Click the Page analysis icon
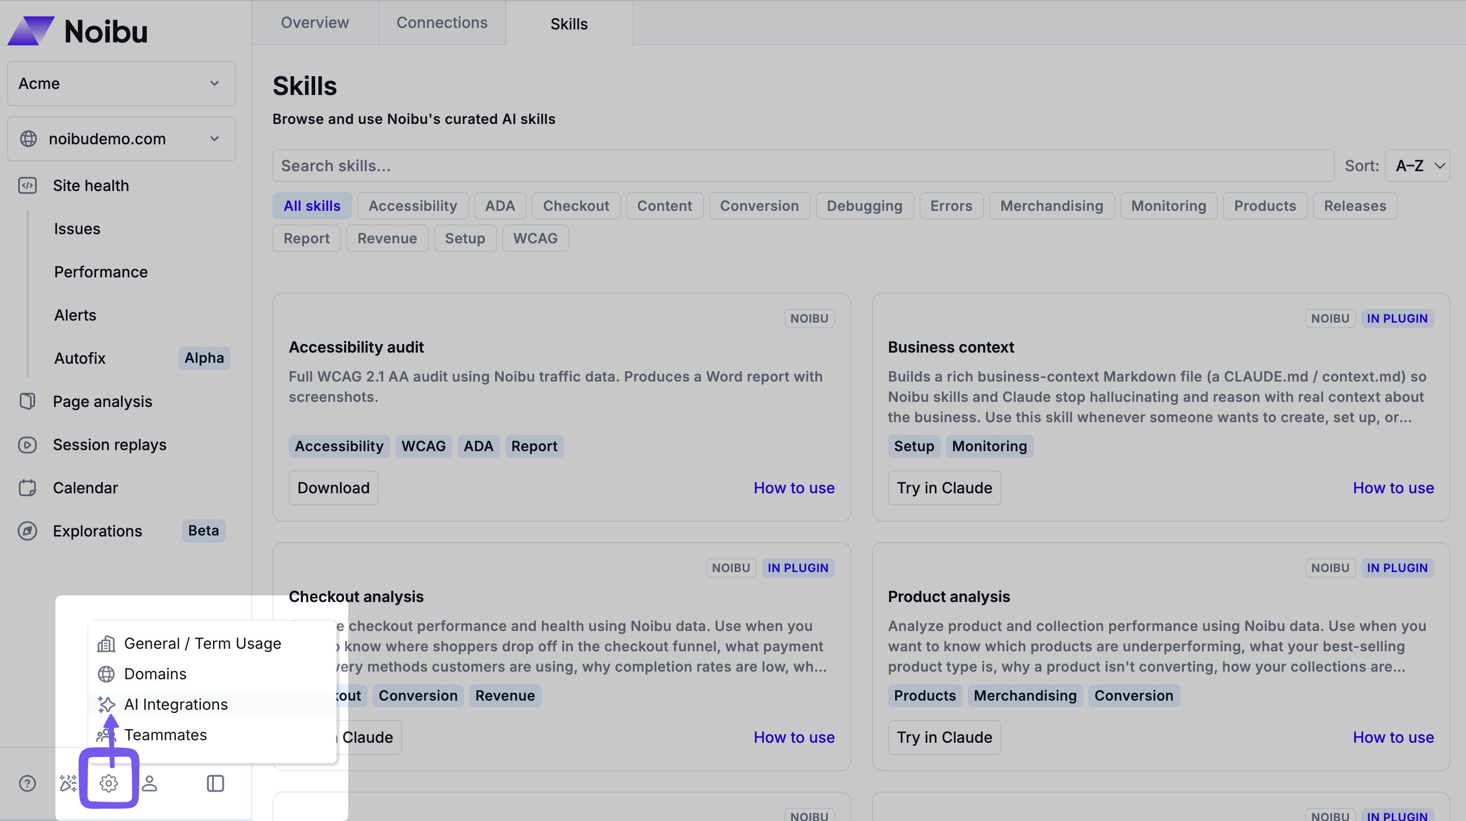The image size is (1466, 821). tap(27, 401)
